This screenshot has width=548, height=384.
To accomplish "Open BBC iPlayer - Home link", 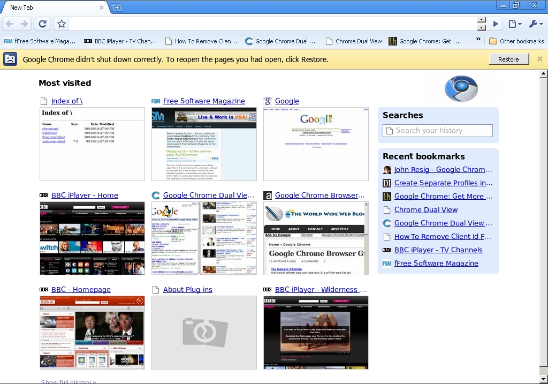I will [x=85, y=195].
